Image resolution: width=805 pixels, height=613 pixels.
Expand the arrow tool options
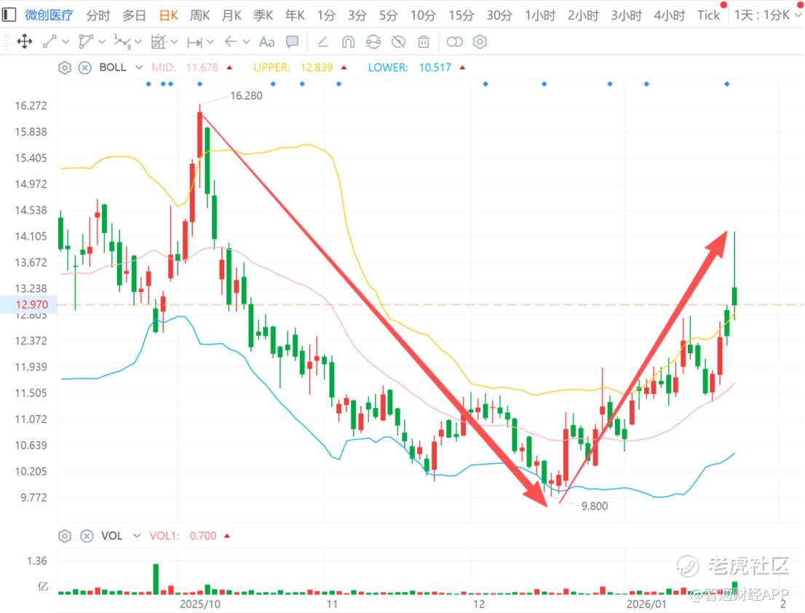247,41
